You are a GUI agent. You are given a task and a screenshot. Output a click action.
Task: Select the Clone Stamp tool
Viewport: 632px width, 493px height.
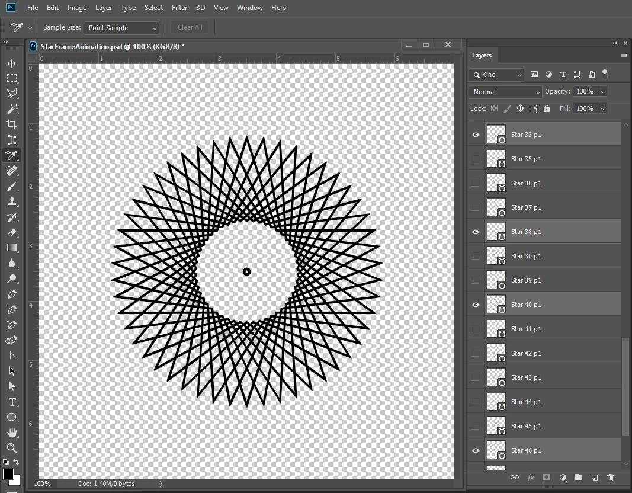[12, 201]
